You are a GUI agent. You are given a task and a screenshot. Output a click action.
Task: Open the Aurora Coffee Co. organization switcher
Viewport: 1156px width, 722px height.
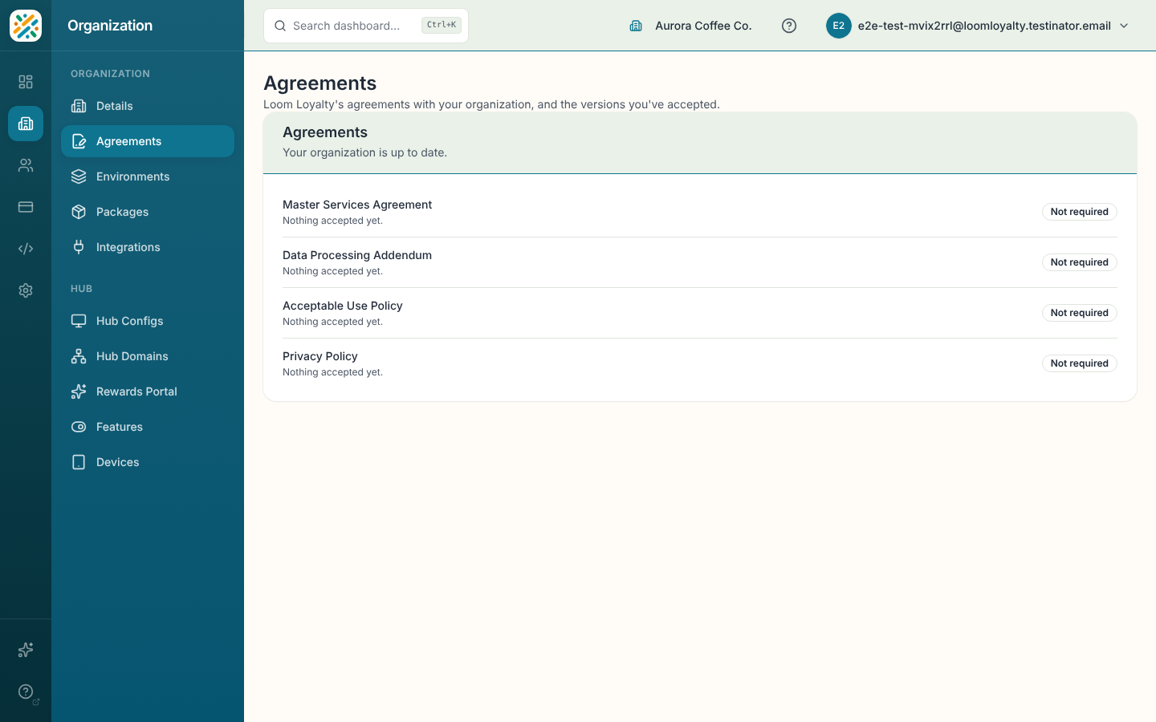tap(690, 26)
